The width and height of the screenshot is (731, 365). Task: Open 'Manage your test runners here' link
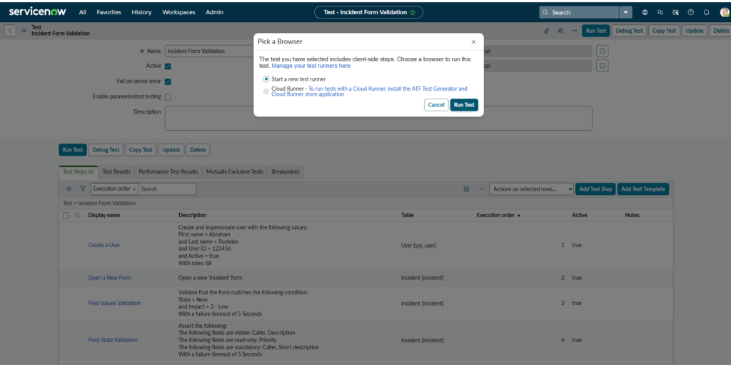pyautogui.click(x=311, y=66)
